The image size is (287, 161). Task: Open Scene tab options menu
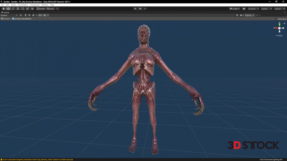coord(285,13)
